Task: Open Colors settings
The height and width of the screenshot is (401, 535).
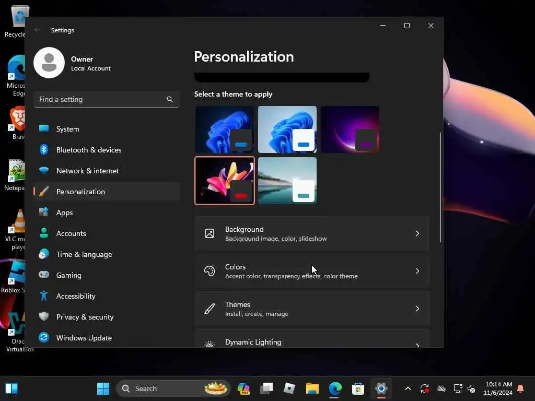Action: (312, 271)
